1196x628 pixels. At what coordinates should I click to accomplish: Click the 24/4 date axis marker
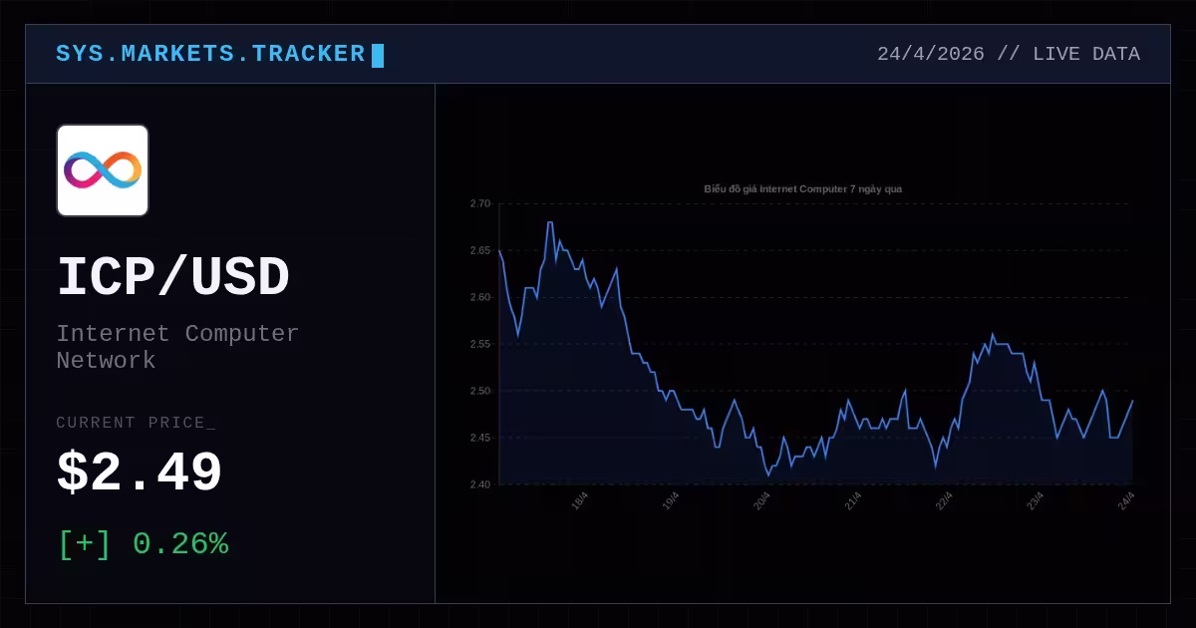tap(1127, 500)
